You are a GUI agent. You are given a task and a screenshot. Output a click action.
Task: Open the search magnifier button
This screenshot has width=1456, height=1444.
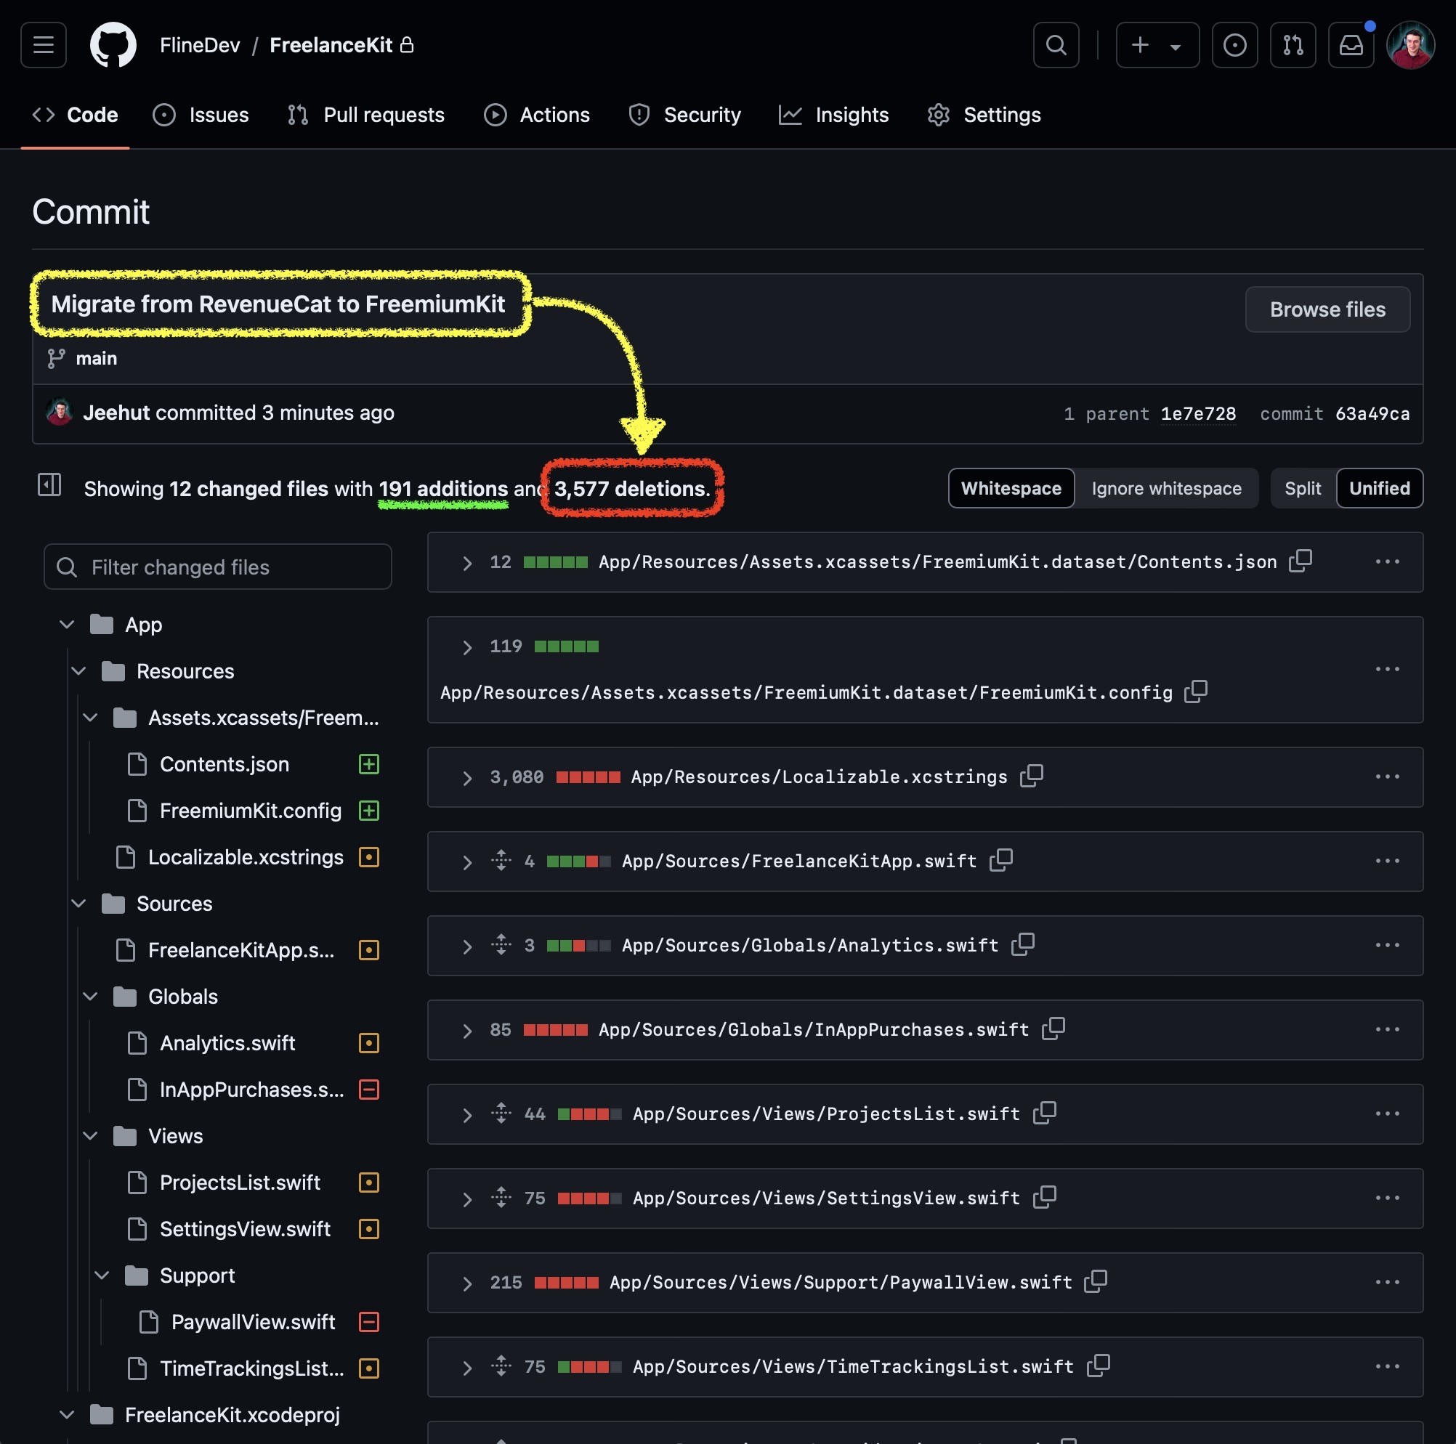tap(1056, 45)
